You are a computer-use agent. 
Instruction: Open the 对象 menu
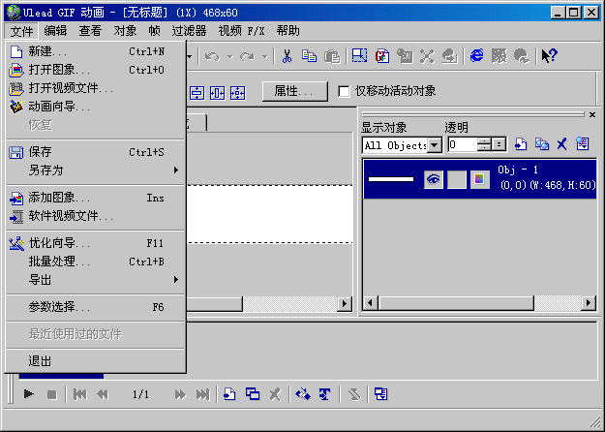pyautogui.click(x=125, y=30)
